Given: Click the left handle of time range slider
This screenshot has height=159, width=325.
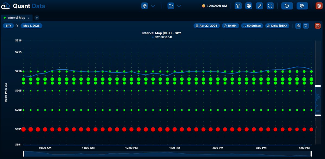Looking at the screenshot, I should click(x=24, y=154).
